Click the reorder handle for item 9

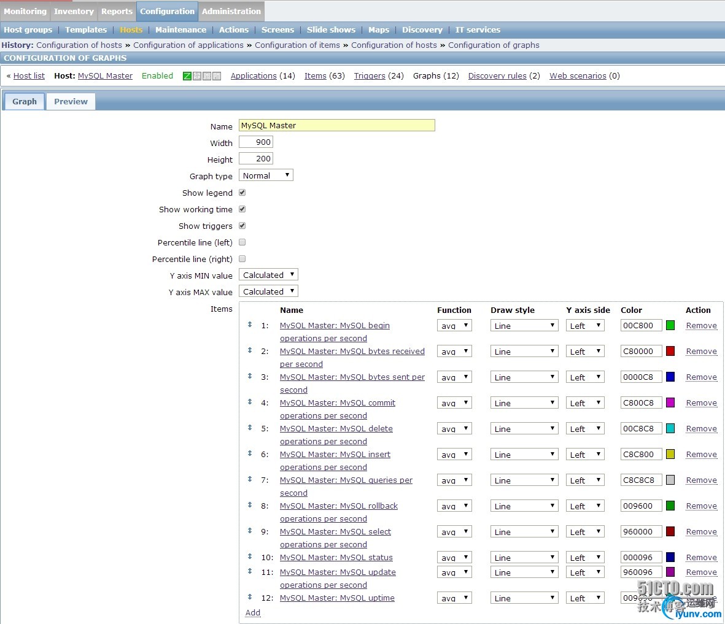click(x=250, y=531)
